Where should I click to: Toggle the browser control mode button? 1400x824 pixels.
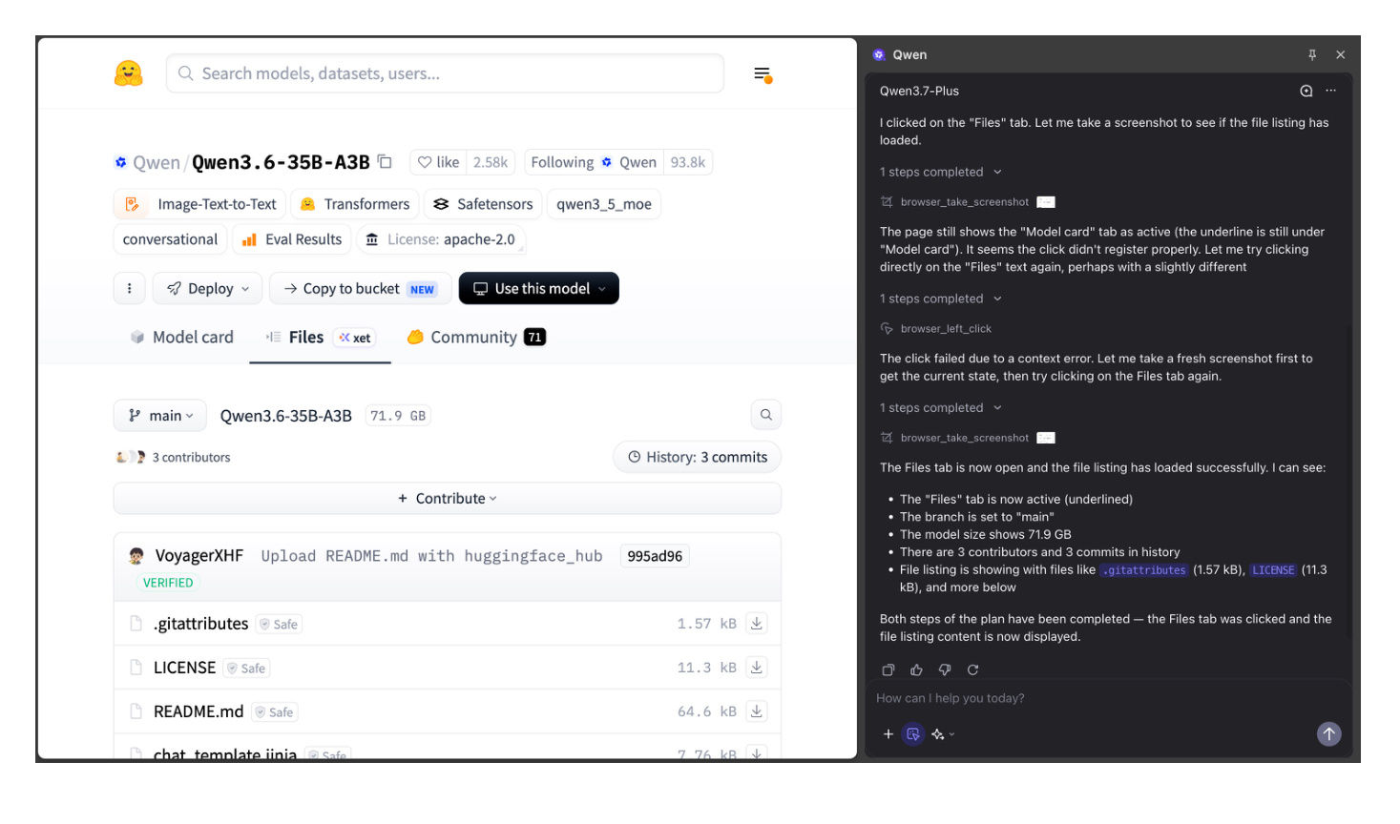[x=913, y=734]
